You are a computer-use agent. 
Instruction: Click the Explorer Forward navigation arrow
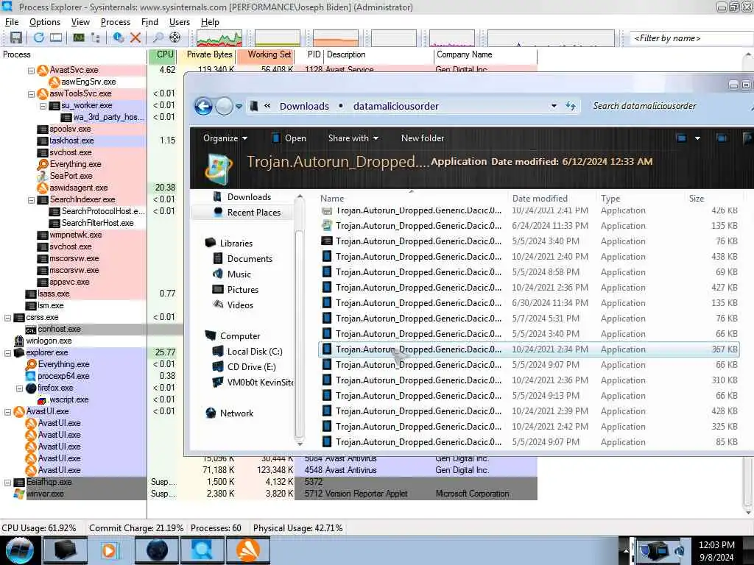click(224, 106)
